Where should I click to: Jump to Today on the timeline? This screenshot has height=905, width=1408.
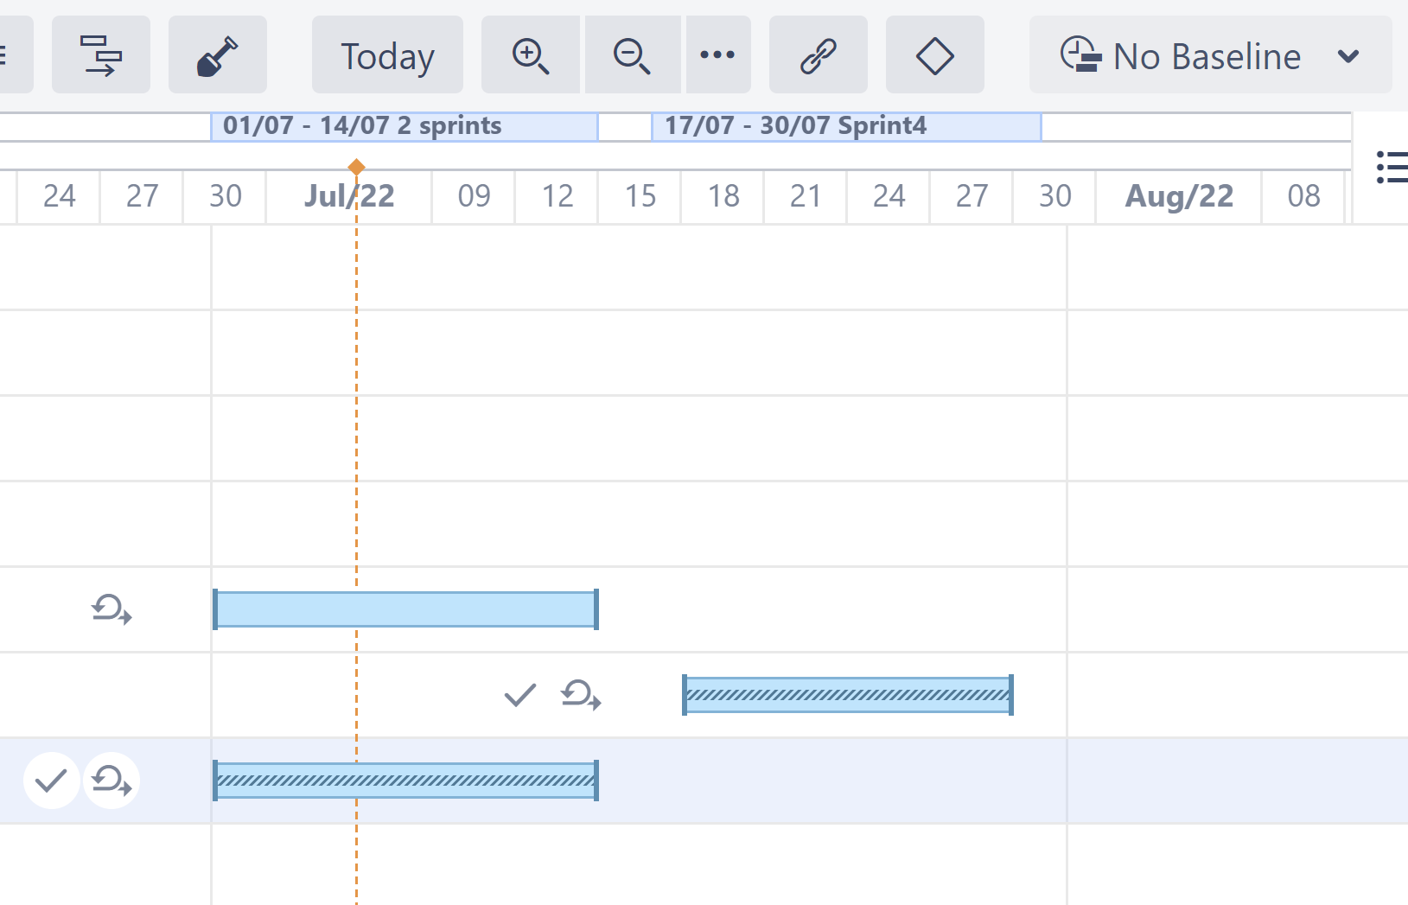coord(387,55)
